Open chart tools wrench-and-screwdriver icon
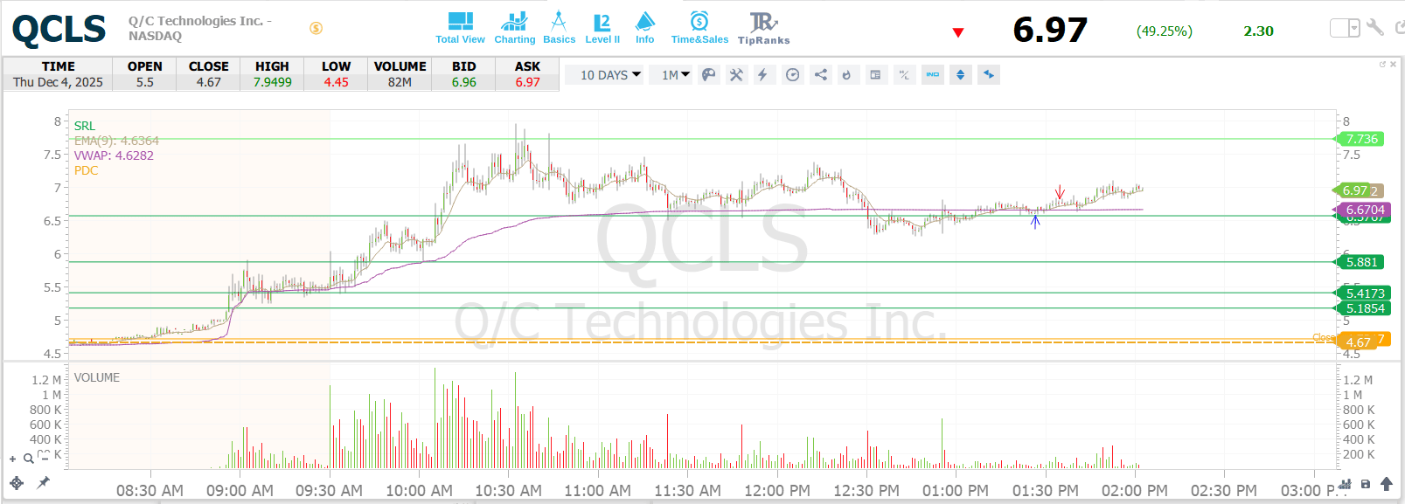Screen dimensions: 1405x504 pyautogui.click(x=736, y=75)
